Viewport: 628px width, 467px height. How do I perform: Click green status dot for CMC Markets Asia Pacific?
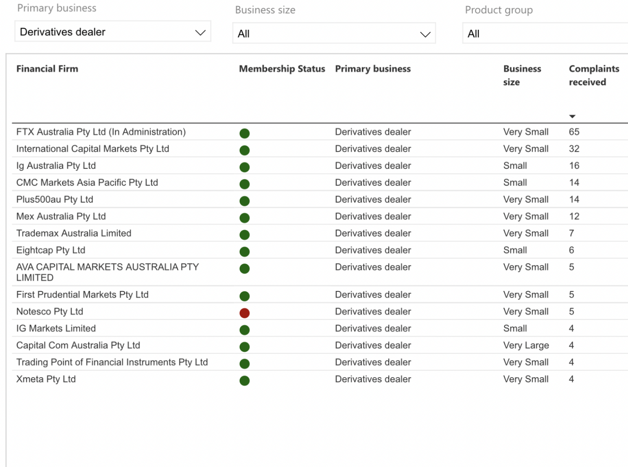click(x=244, y=184)
